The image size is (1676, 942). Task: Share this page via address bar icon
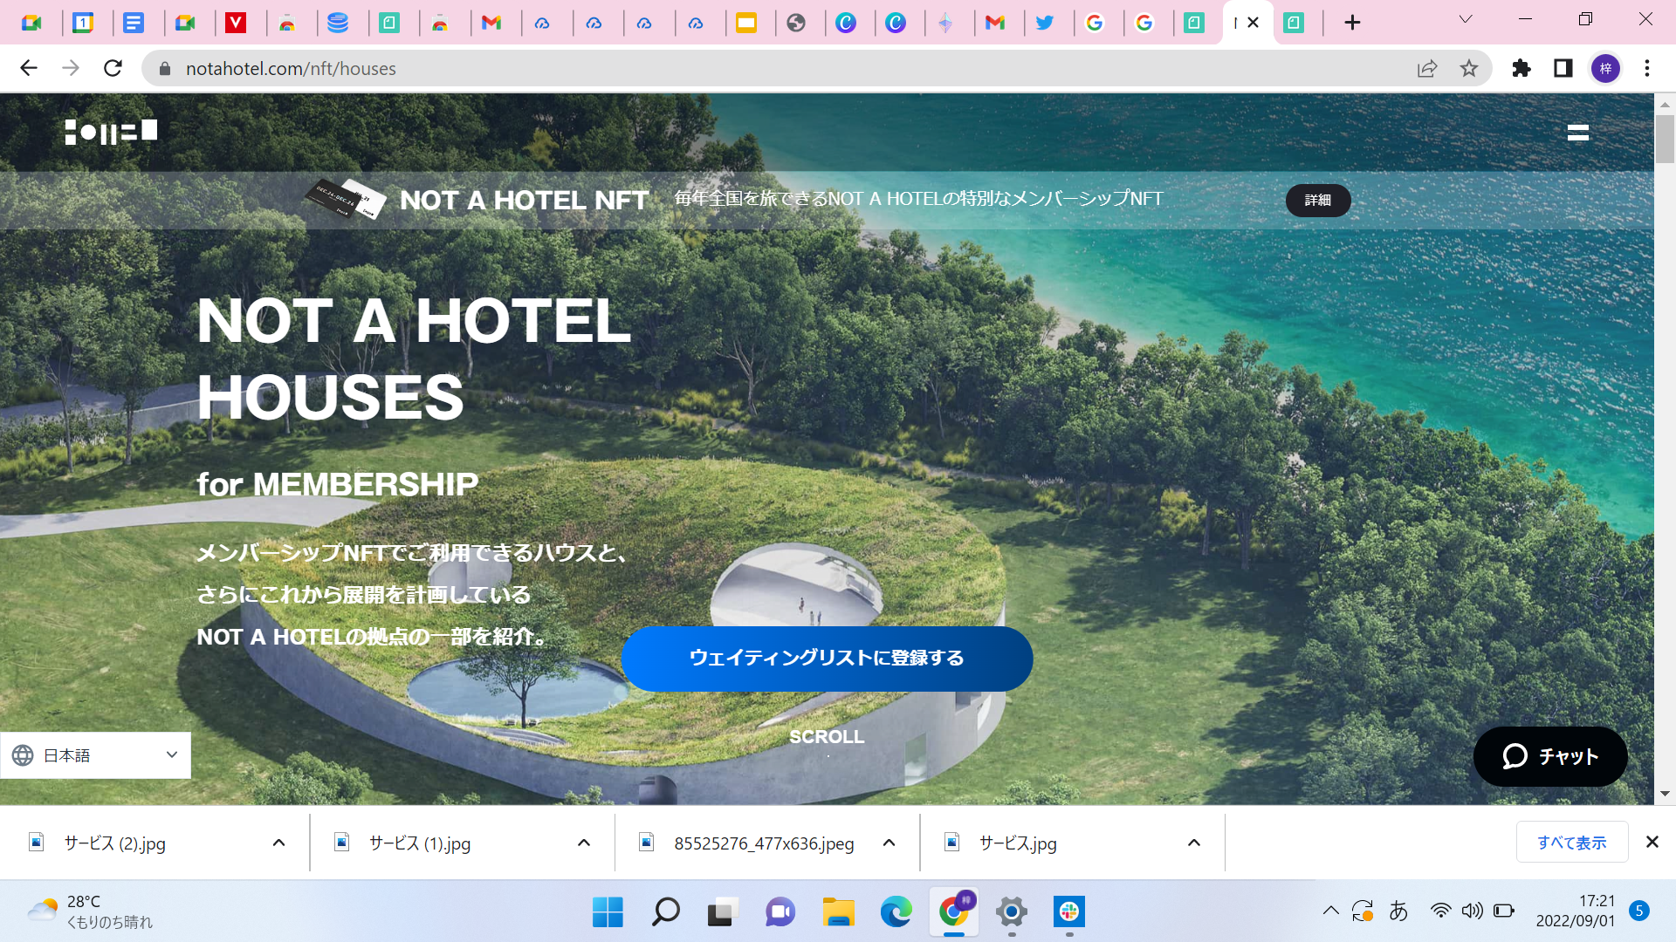[1427, 68]
